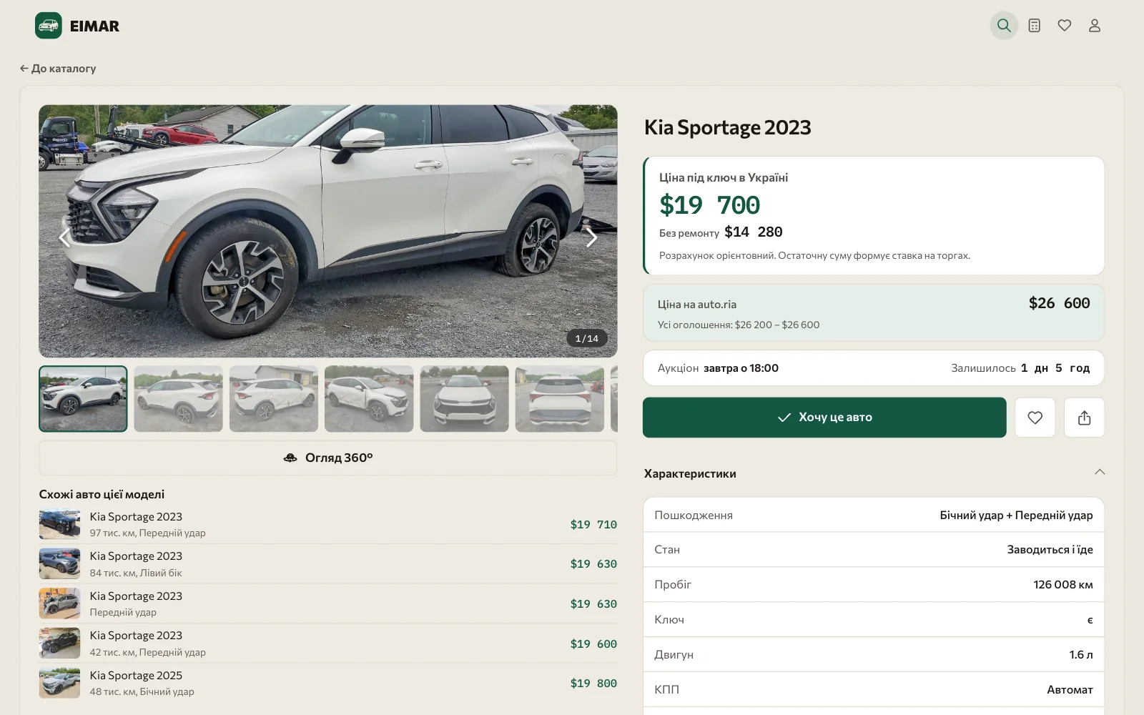Open similar Kia Sportage priced $19 710
The image size is (1144, 715).
[328, 524]
